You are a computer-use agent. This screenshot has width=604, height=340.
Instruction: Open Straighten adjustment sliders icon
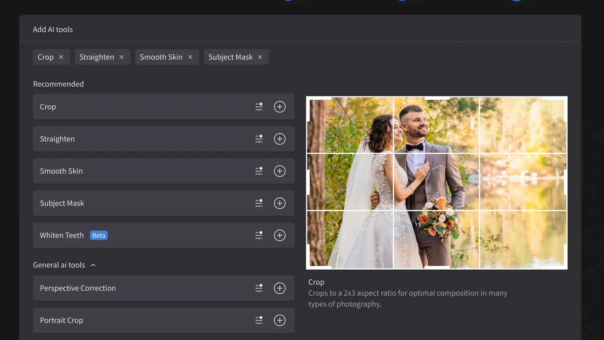(259, 139)
